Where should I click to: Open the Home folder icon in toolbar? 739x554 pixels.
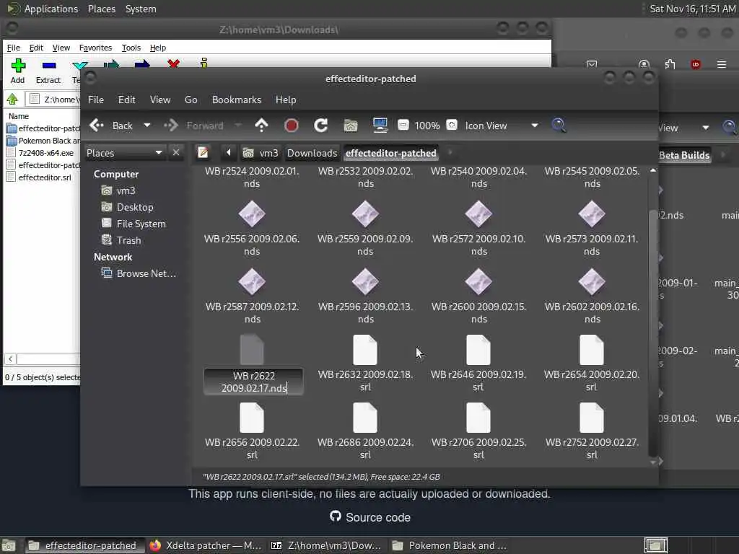(x=351, y=126)
